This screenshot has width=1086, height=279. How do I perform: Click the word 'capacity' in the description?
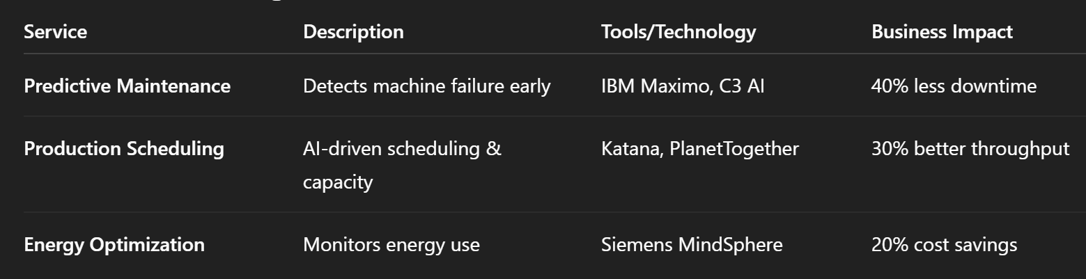coord(338,182)
